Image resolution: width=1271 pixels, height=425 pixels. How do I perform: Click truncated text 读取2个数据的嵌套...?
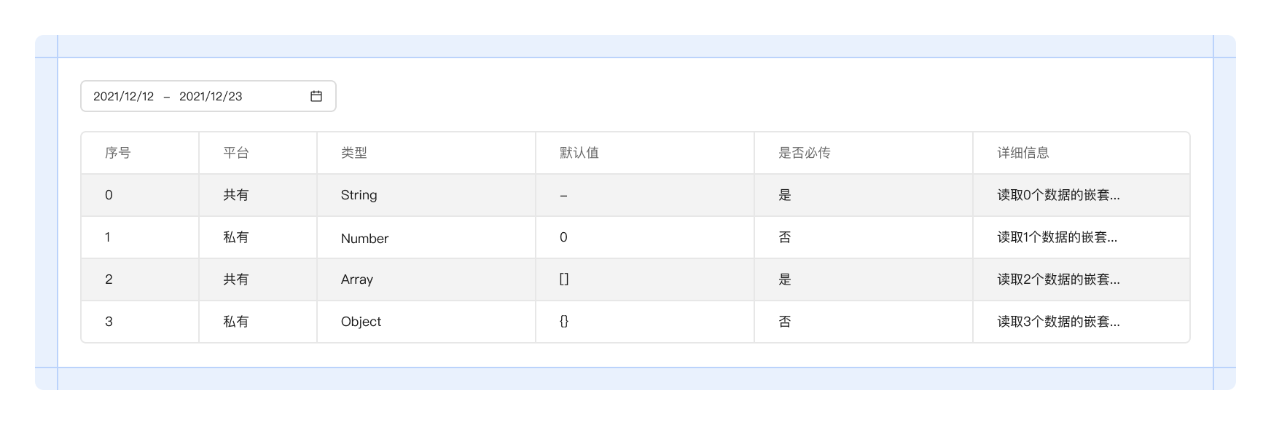[1058, 279]
